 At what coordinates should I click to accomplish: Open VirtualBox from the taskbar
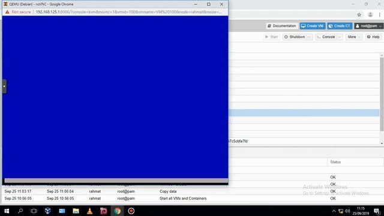(x=48, y=211)
